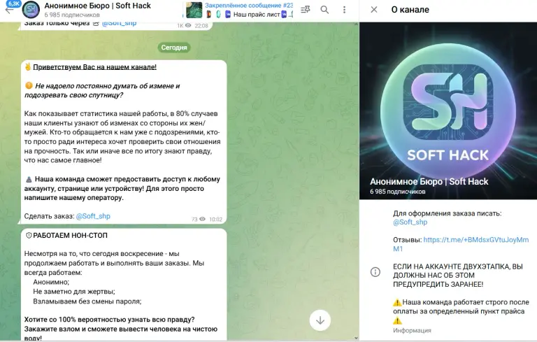The width and height of the screenshot is (537, 342).
Task: Click the search magnifier icon
Action: point(324,10)
